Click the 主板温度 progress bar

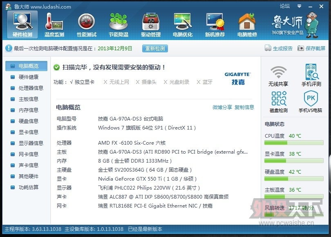coord(294,197)
